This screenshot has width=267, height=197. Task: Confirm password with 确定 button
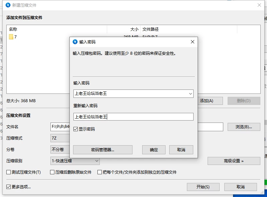(x=154, y=150)
